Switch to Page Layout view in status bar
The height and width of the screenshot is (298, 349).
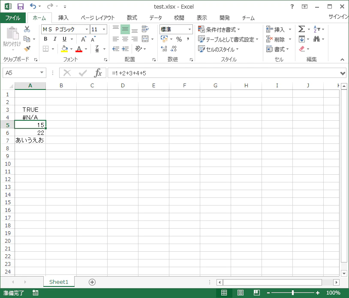241,293
